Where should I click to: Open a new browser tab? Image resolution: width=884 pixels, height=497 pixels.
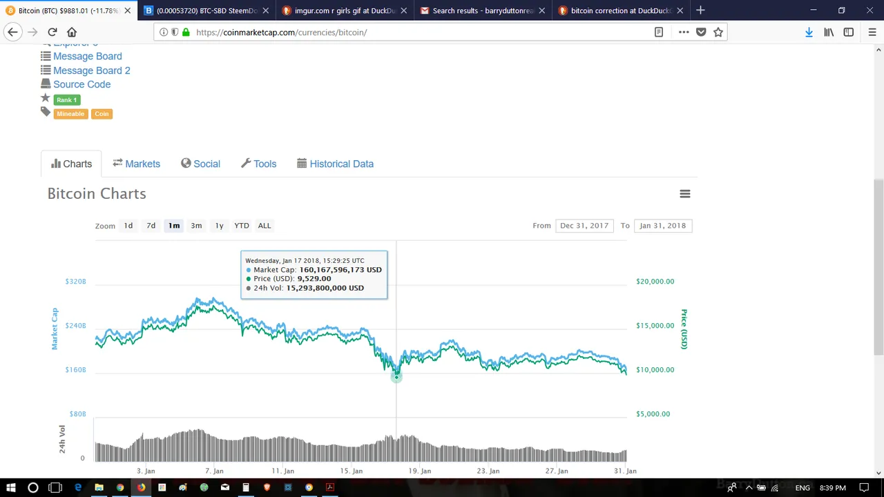[x=700, y=10]
